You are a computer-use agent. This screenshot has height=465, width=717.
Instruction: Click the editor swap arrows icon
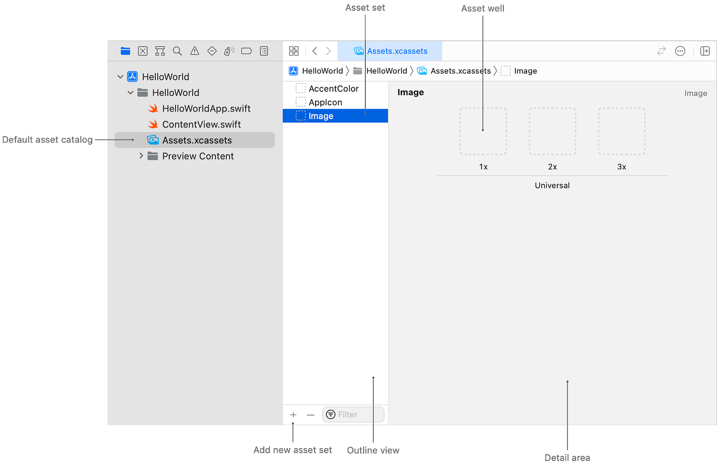662,51
